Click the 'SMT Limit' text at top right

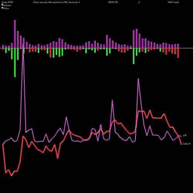pyautogui.click(x=173, y=2)
